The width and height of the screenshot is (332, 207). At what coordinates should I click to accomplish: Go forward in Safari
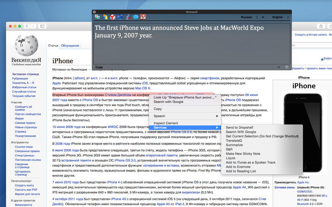point(33,26)
